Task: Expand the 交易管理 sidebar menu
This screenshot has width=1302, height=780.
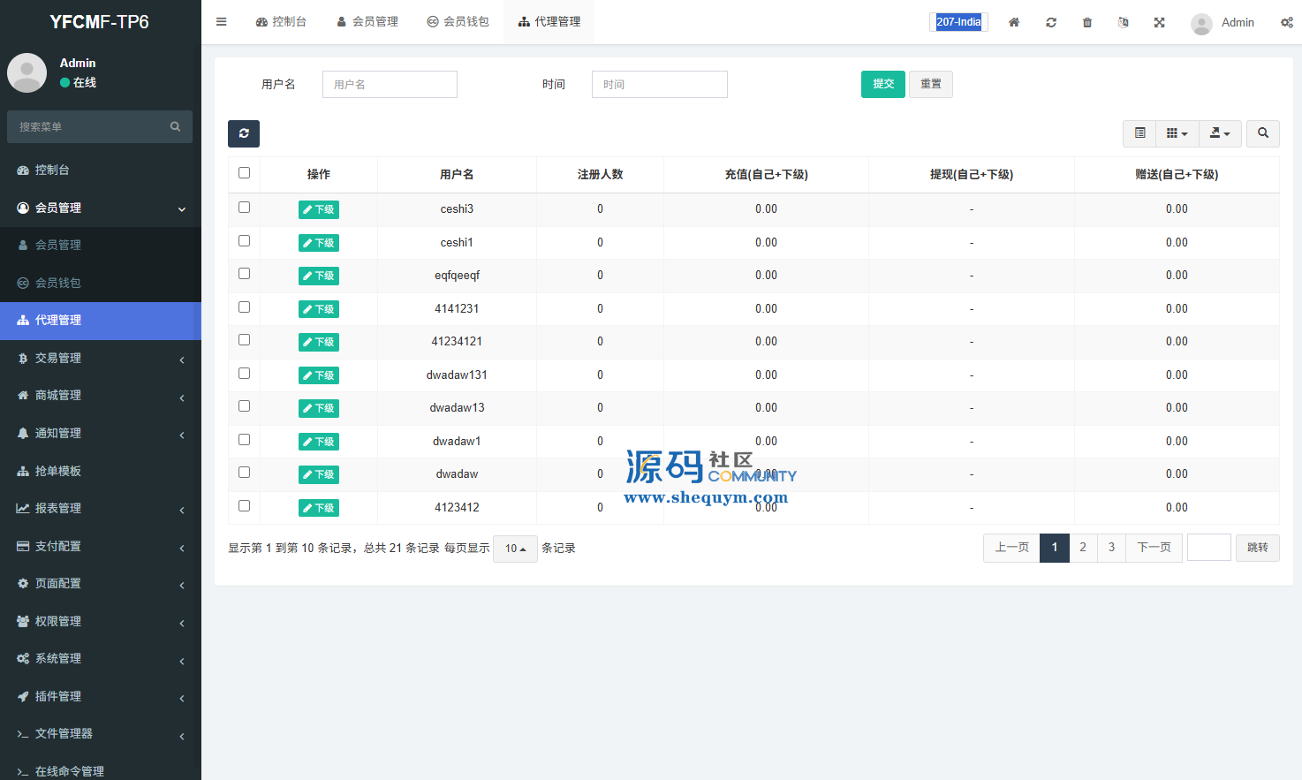Action: tap(101, 358)
